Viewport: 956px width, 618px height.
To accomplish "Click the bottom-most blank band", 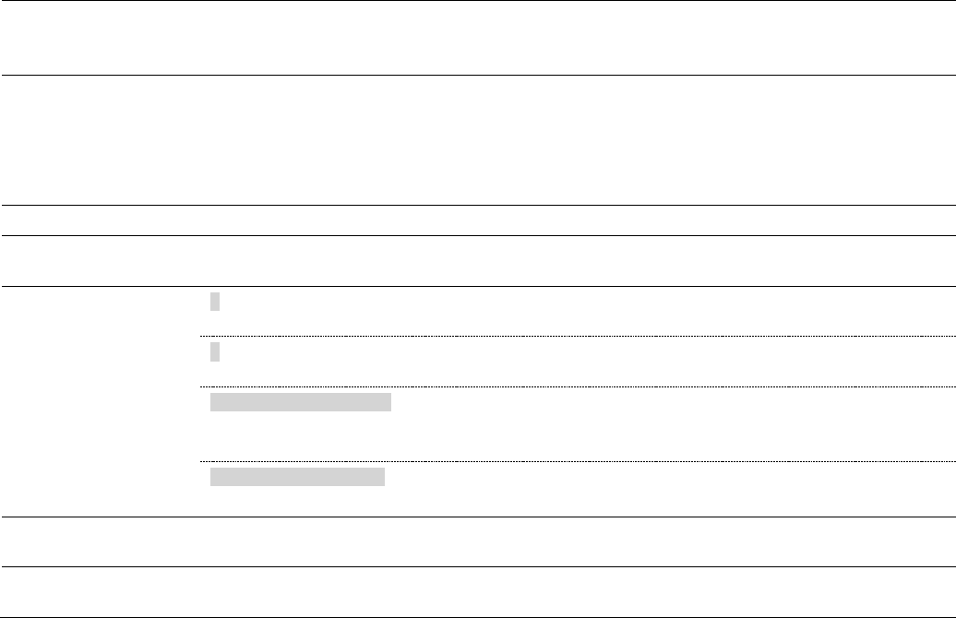I will [478, 592].
